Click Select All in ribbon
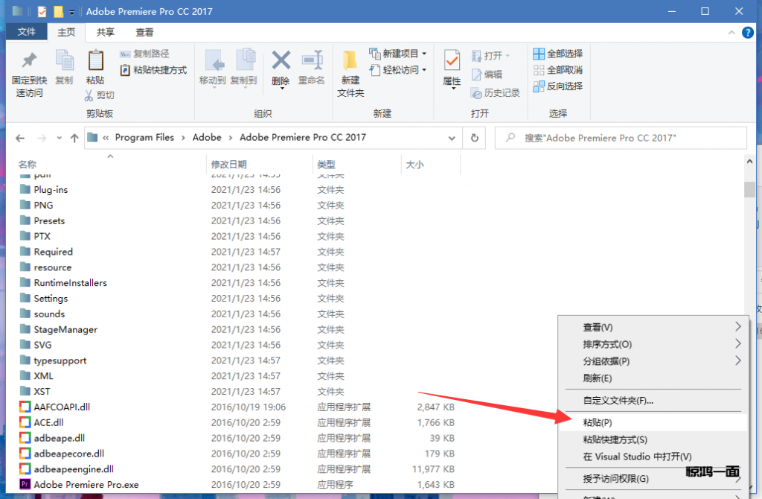The height and width of the screenshot is (499, 762). pyautogui.click(x=558, y=54)
